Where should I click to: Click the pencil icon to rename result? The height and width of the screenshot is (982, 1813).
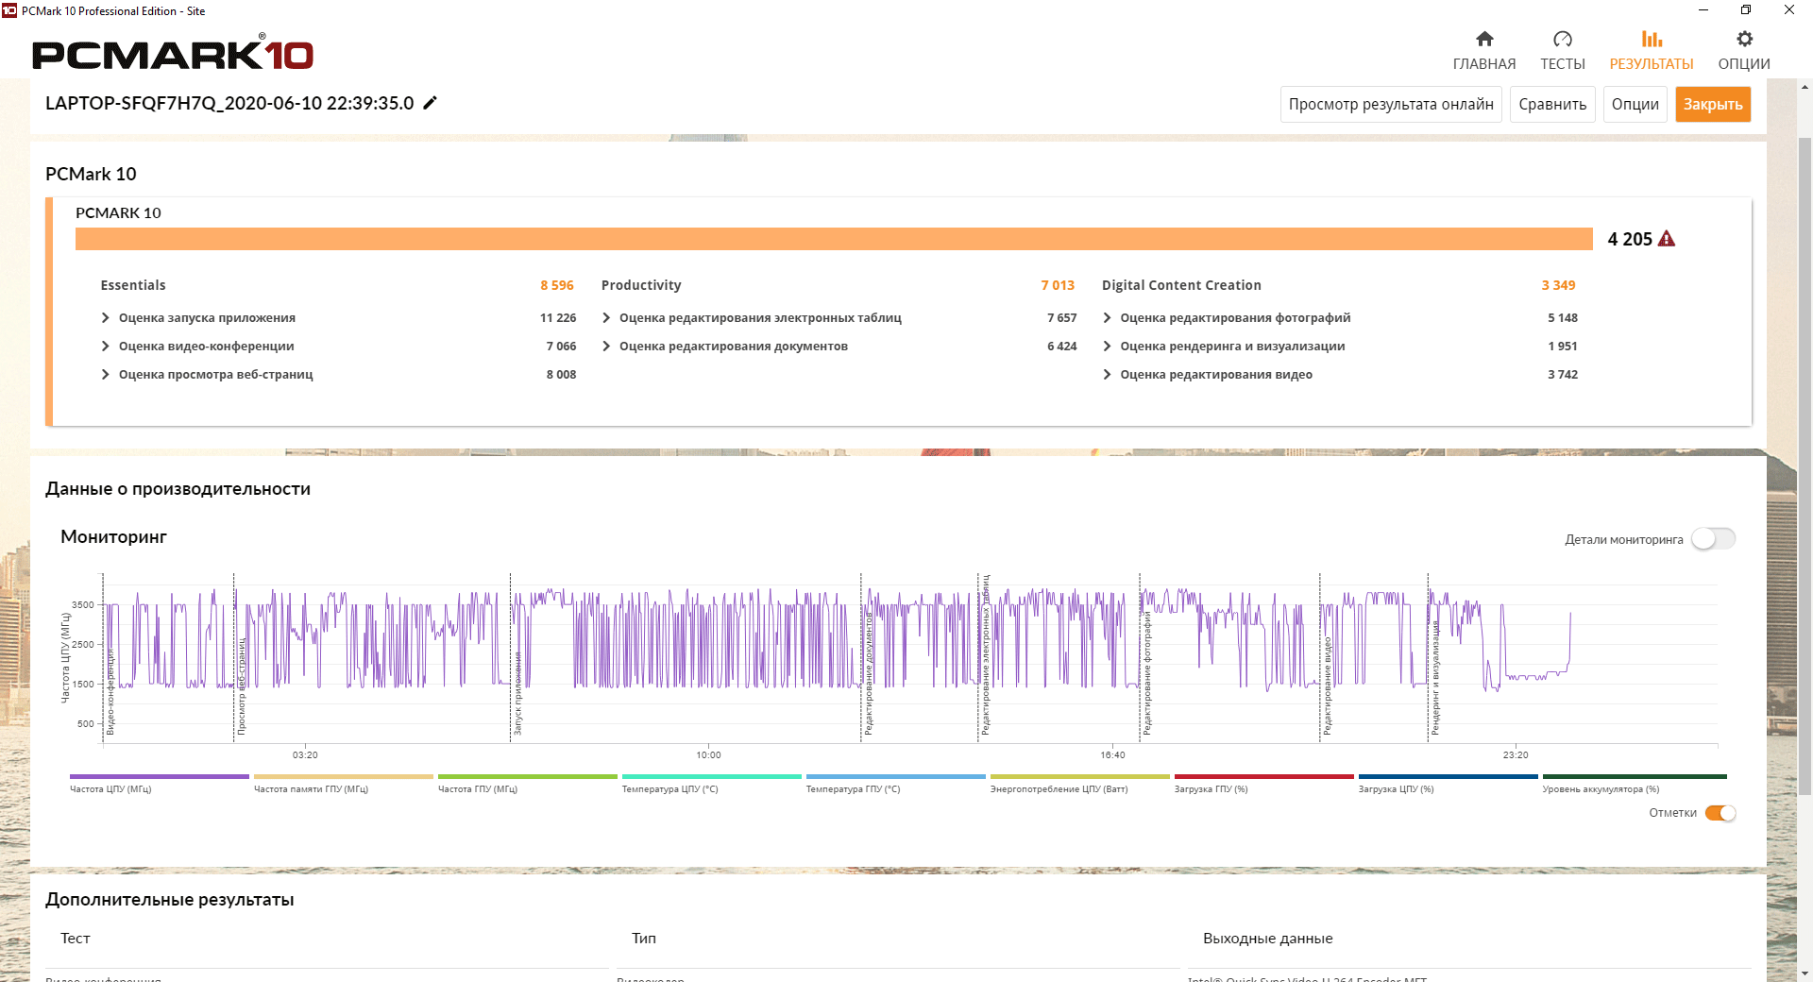point(431,103)
